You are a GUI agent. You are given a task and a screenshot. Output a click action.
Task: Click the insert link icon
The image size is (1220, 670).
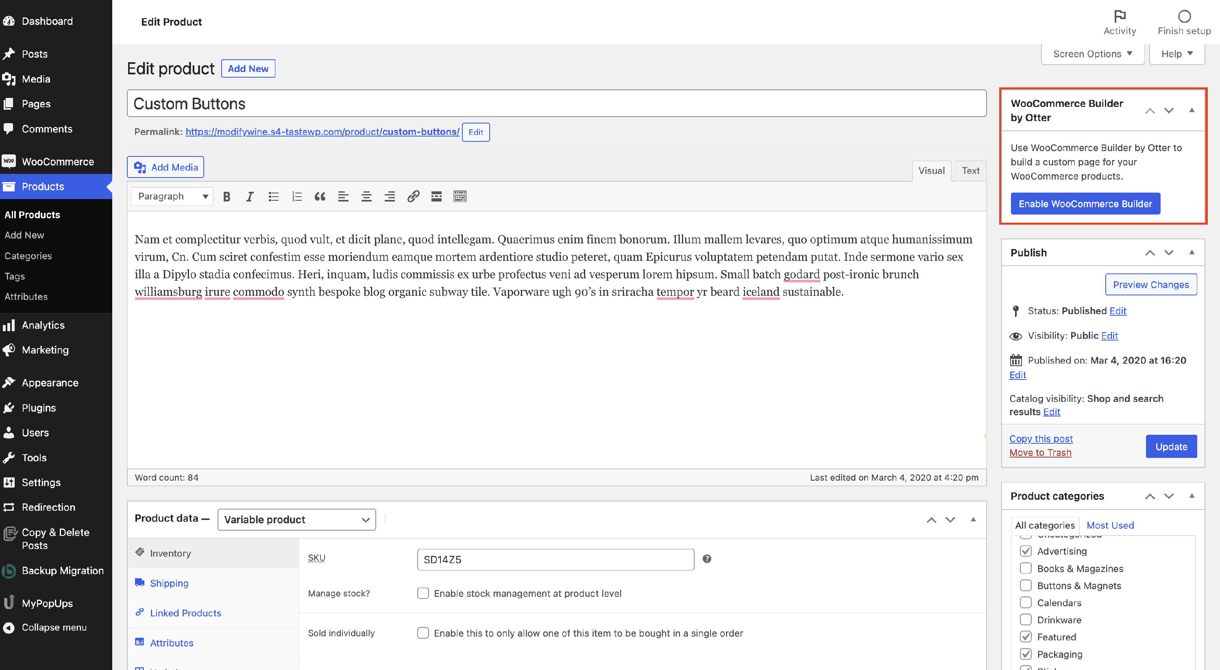point(413,196)
